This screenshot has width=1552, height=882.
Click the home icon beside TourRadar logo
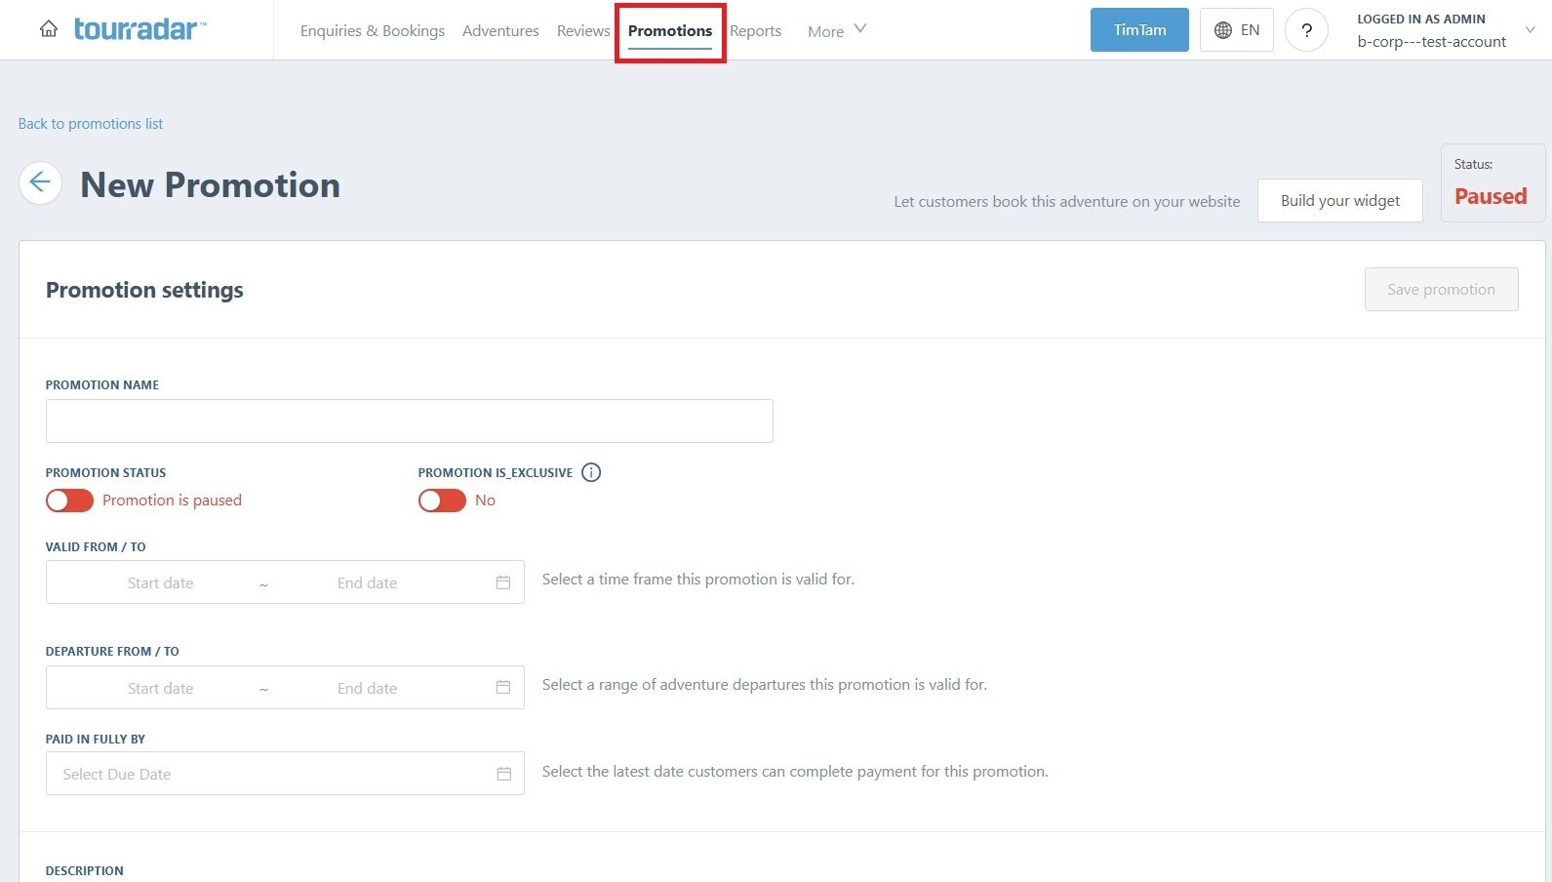(x=49, y=29)
